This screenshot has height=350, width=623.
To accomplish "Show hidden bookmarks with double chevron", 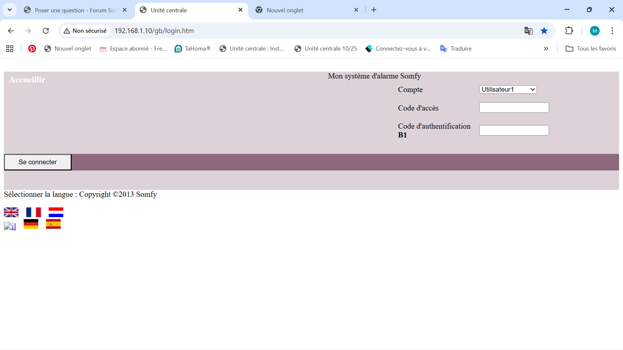I will click(546, 49).
